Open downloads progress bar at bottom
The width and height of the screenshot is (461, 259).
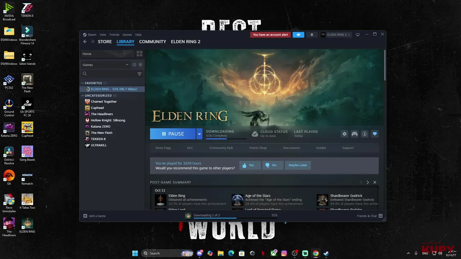[230, 216]
